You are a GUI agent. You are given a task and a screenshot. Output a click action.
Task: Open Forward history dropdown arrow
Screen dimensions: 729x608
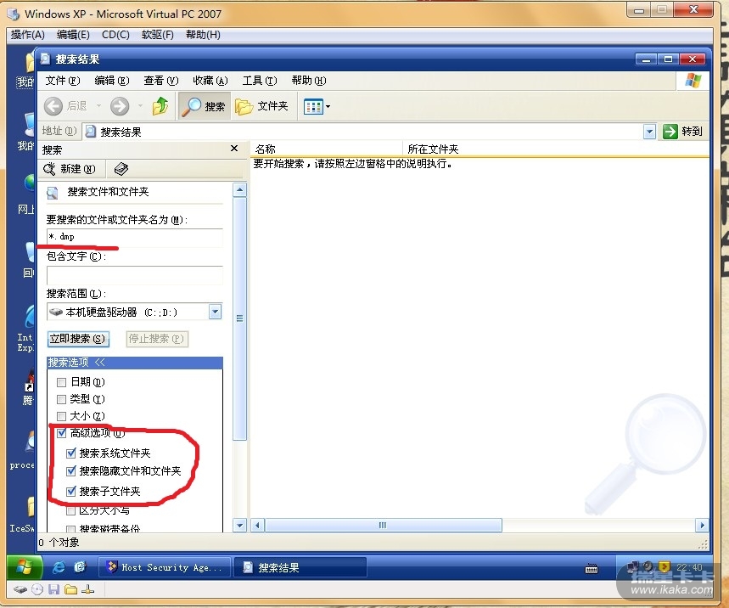tap(140, 106)
